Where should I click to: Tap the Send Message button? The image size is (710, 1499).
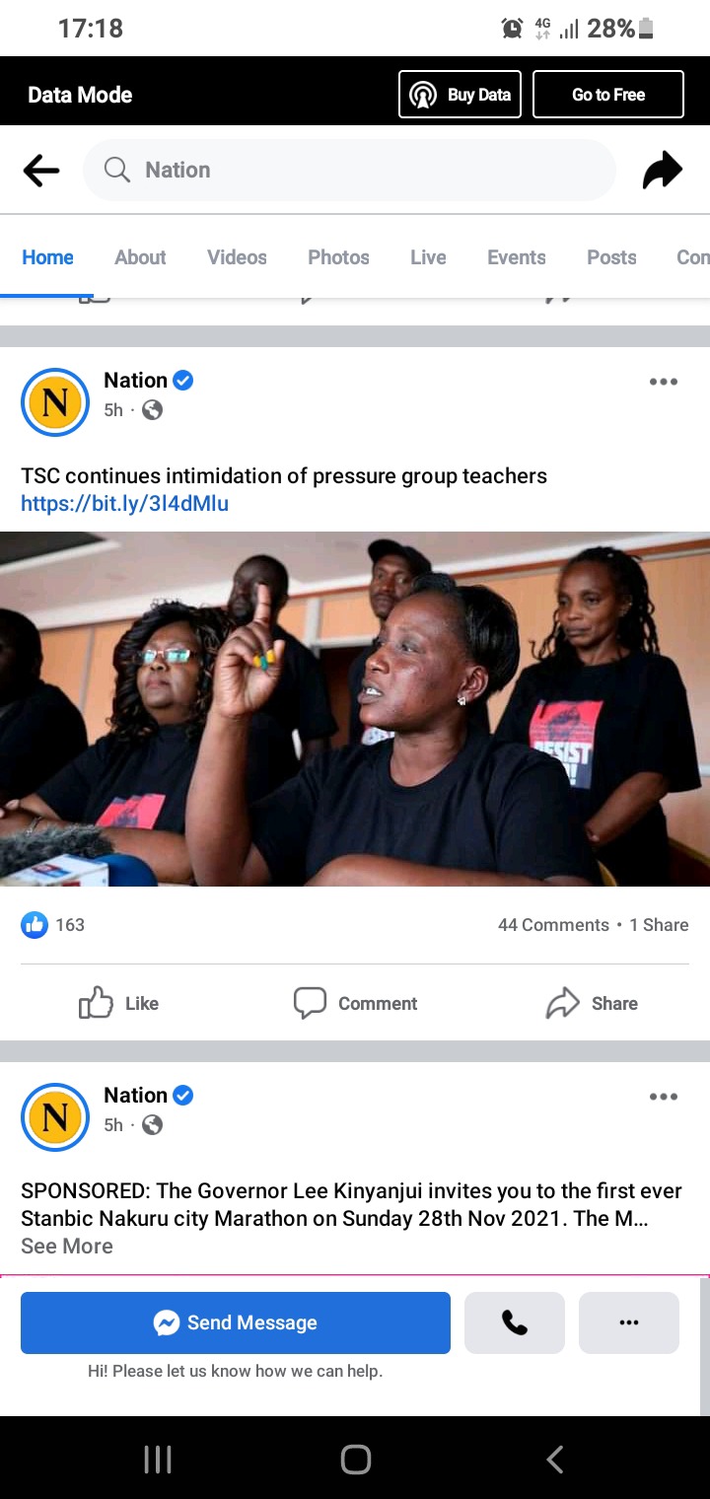[236, 1322]
